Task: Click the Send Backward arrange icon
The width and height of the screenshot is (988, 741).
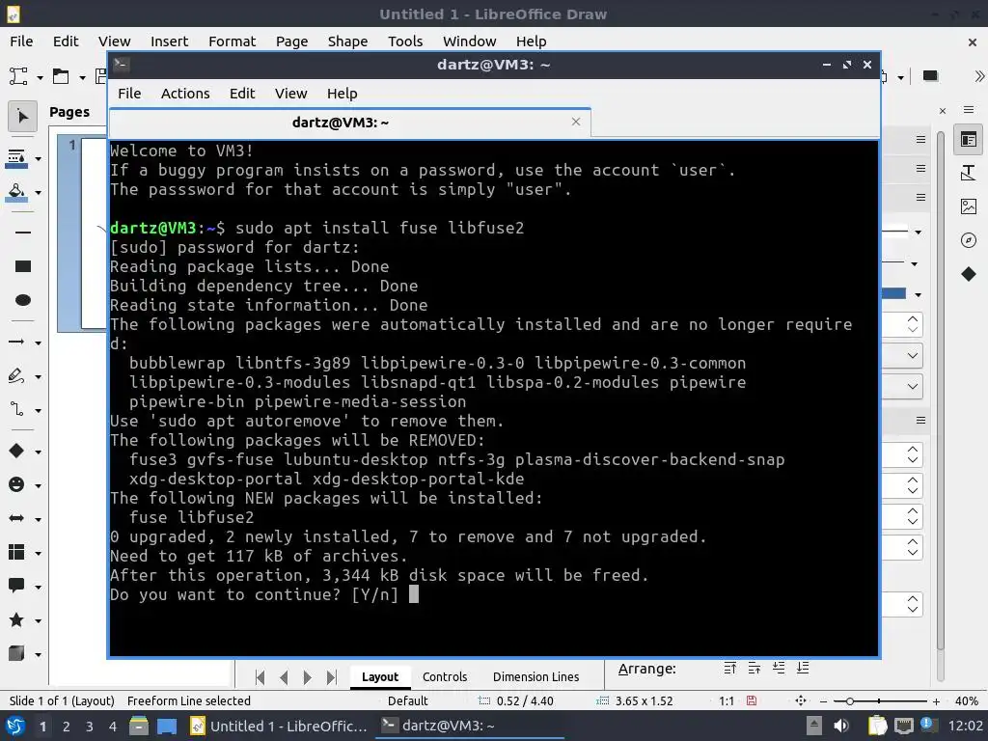Action: point(779,668)
